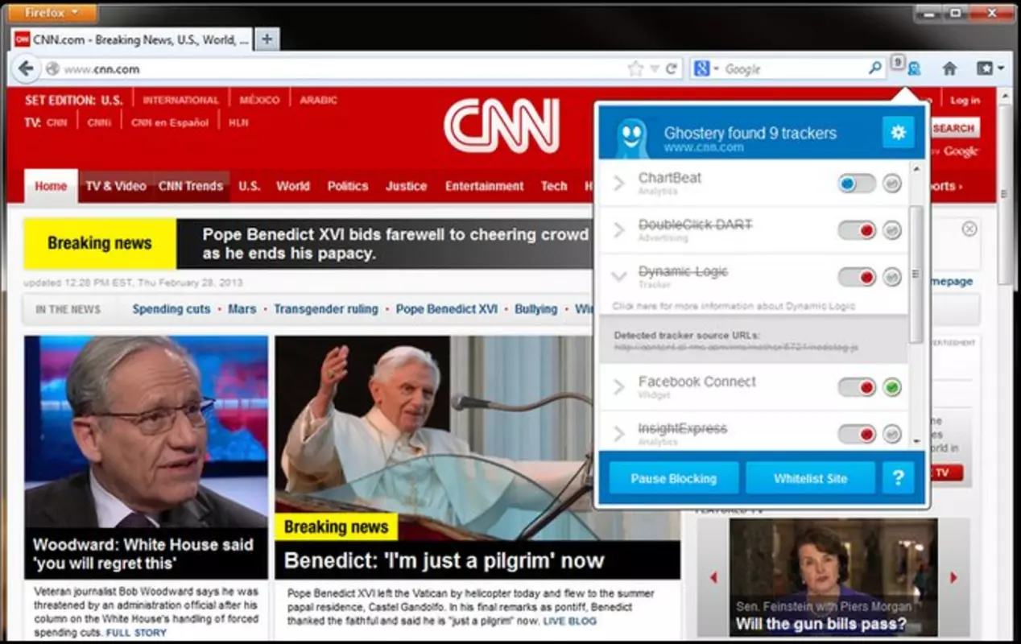Reload the page with refresh icon
This screenshot has width=1021, height=644.
click(x=671, y=69)
